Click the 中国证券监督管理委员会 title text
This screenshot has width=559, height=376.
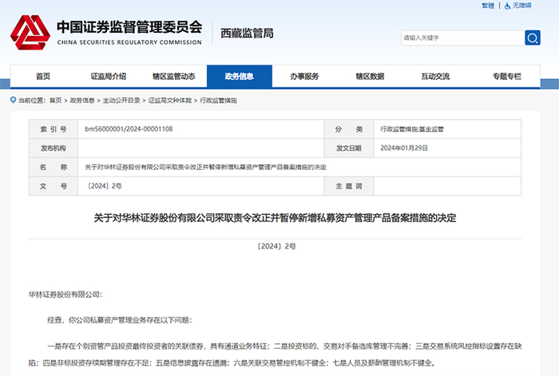click(129, 27)
